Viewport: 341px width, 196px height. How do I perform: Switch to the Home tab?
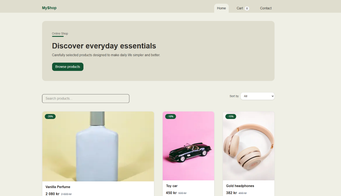221,8
